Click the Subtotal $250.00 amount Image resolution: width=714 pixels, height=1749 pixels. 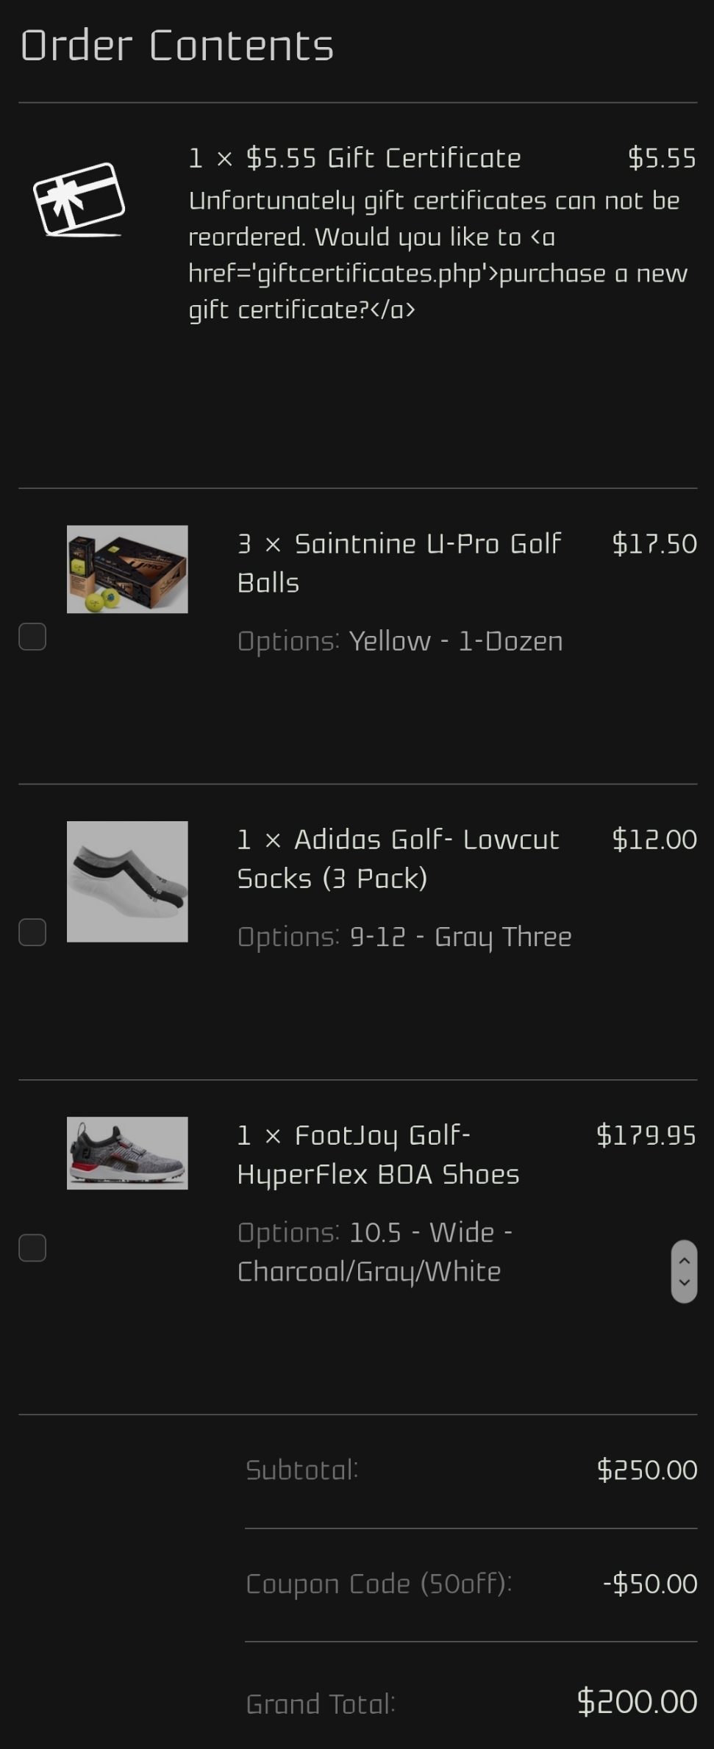click(x=646, y=1470)
